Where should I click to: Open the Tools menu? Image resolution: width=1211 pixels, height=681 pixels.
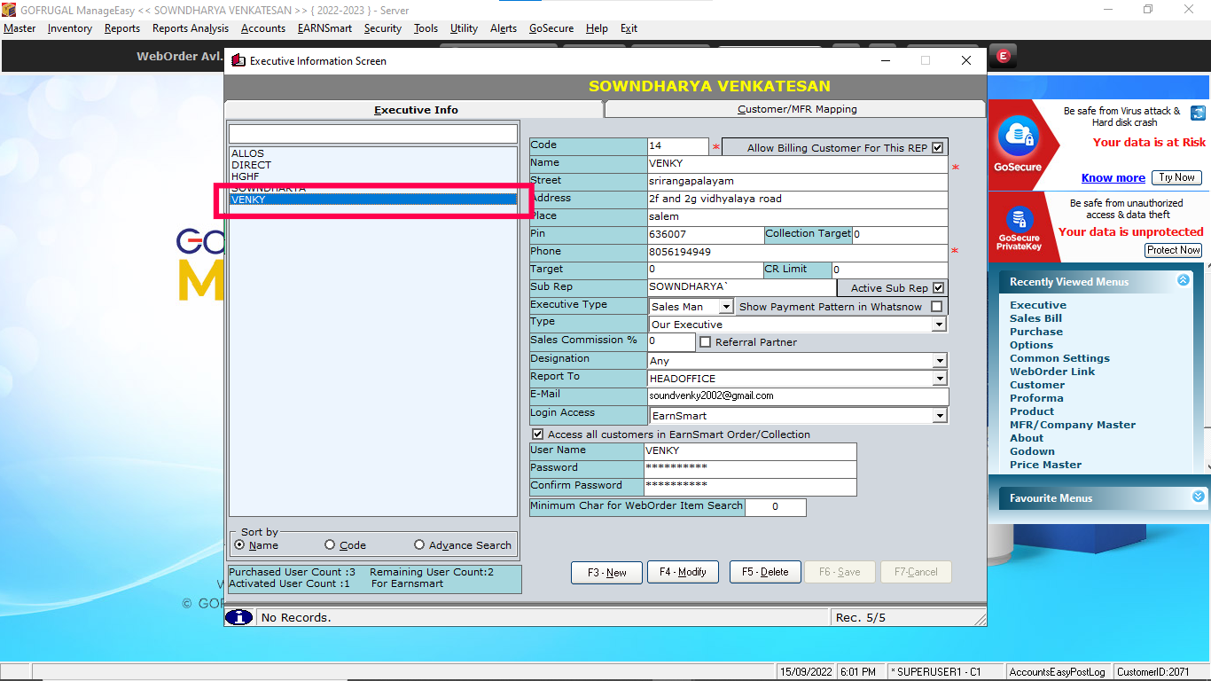point(426,28)
